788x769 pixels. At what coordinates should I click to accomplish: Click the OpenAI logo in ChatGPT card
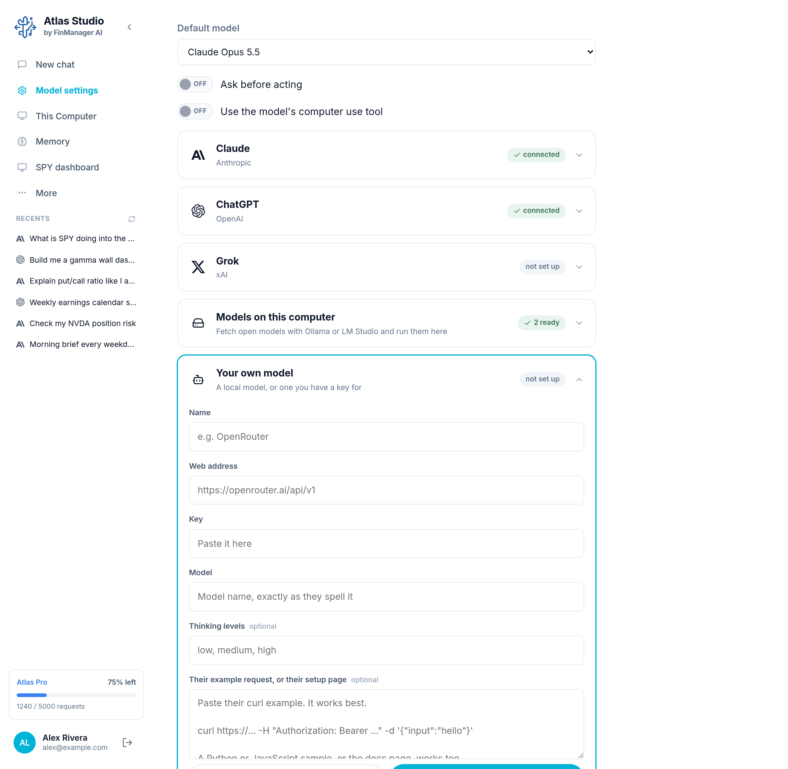198,211
